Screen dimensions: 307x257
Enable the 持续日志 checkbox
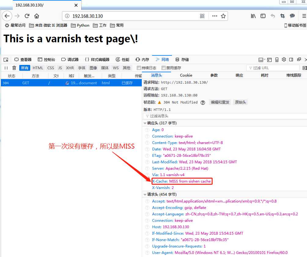click(x=139, y=68)
